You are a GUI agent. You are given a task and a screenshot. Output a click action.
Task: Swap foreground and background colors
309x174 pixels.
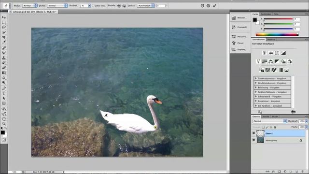[5, 128]
